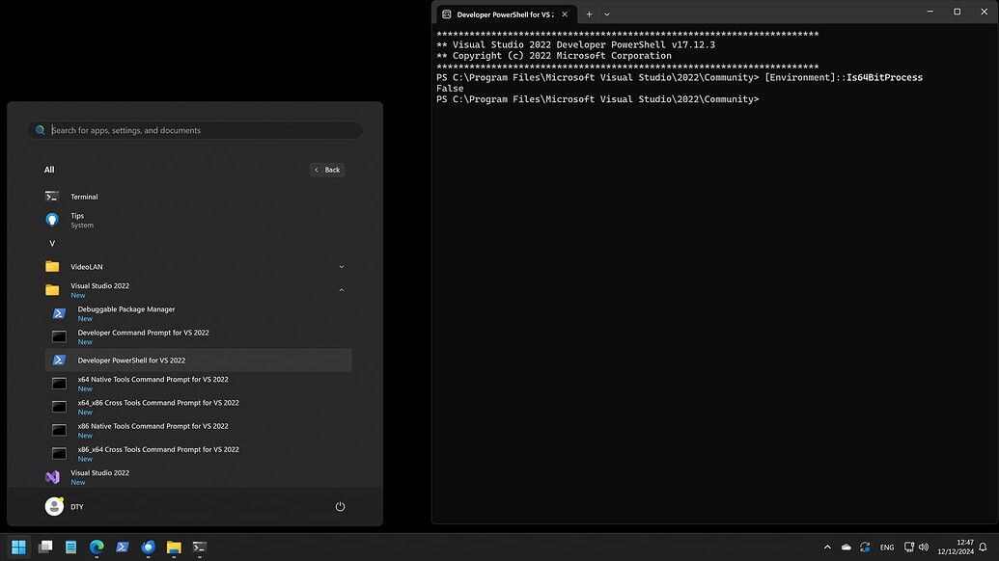Open the DTY user account menu
The width and height of the screenshot is (999, 561).
65,506
